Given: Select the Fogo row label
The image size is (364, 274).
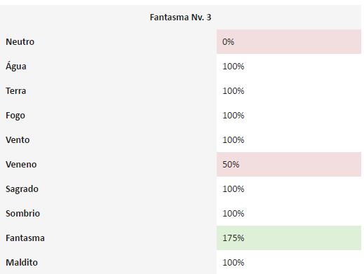Looking at the screenshot, I should [15, 116].
